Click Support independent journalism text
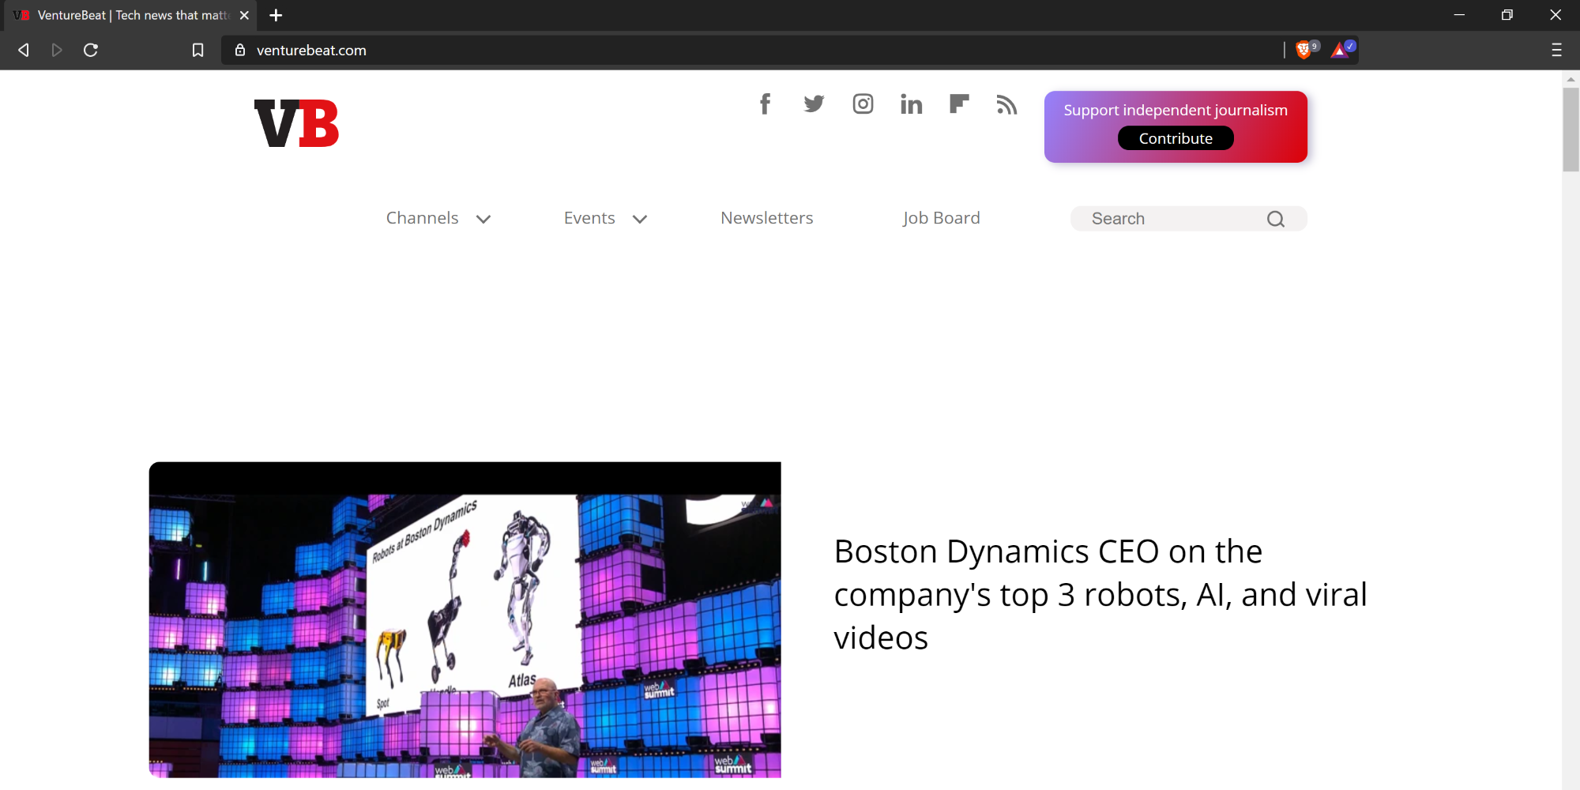The width and height of the screenshot is (1580, 790). (1176, 110)
